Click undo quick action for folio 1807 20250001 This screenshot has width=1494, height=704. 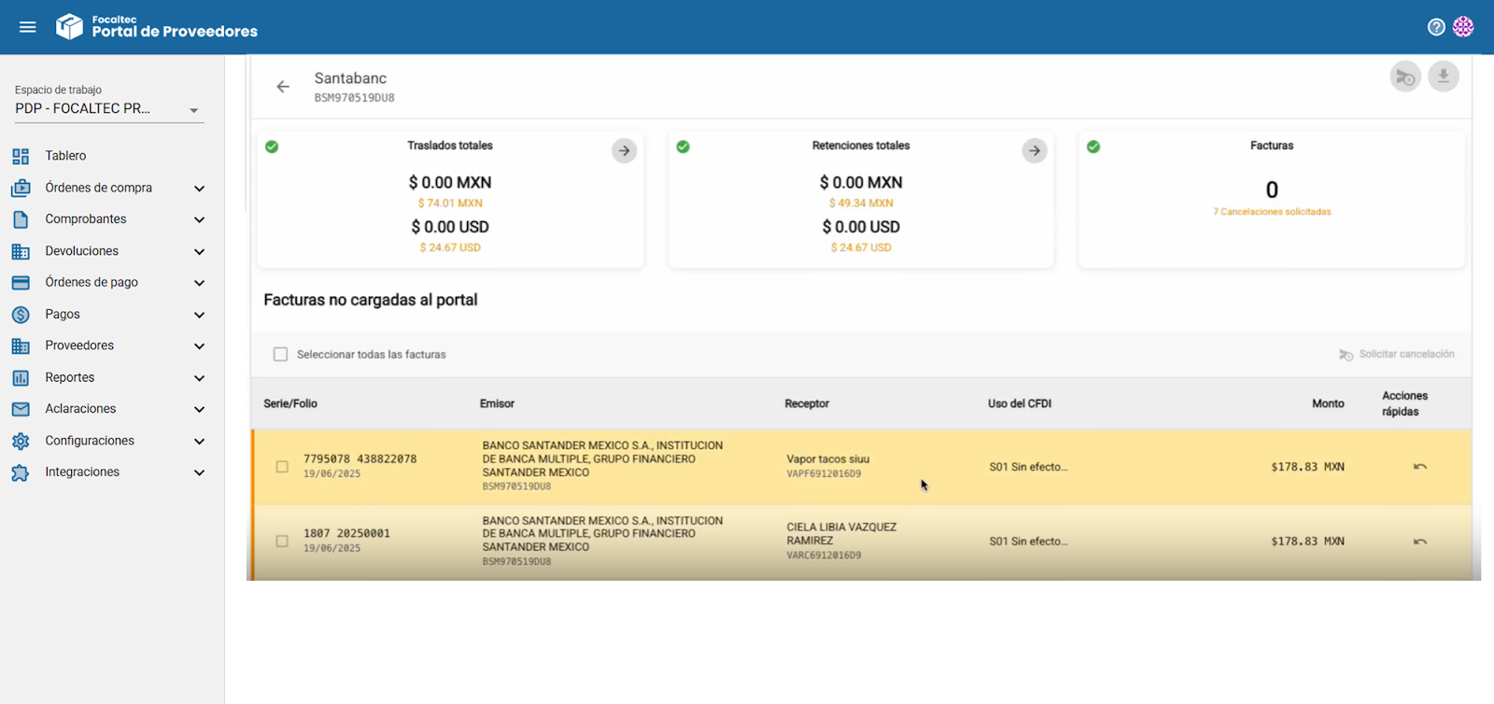coord(1420,542)
